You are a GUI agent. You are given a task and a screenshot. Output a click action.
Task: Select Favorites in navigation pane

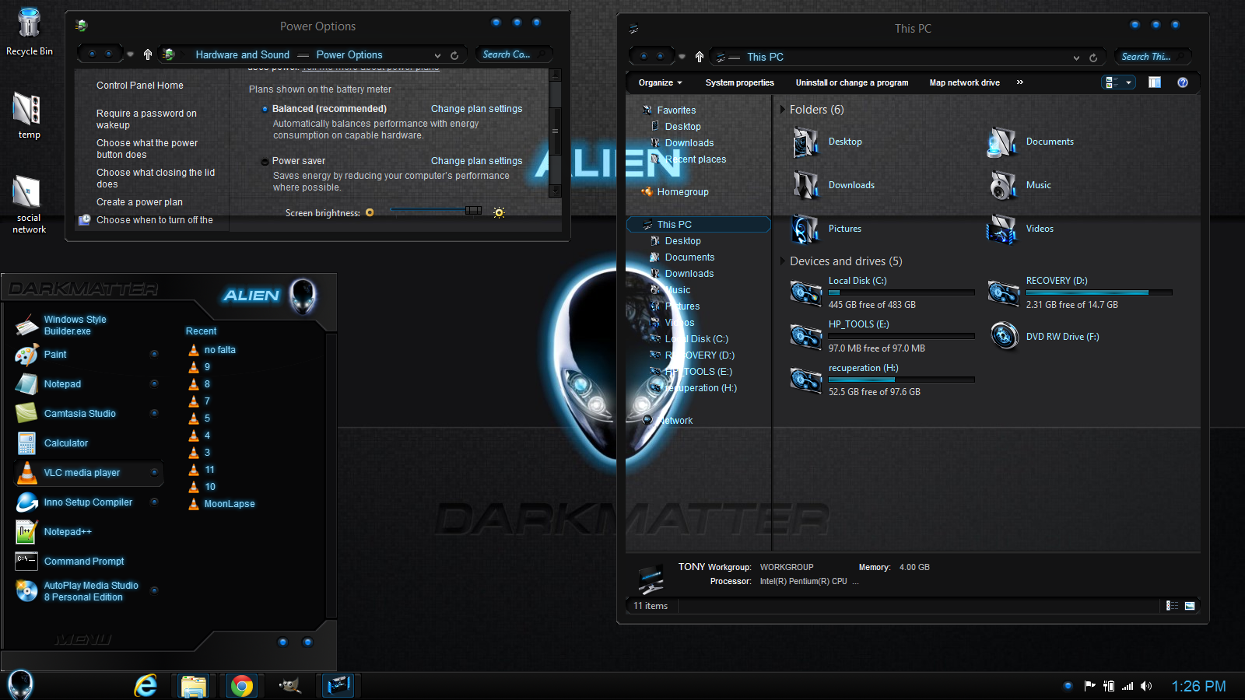[x=676, y=110]
